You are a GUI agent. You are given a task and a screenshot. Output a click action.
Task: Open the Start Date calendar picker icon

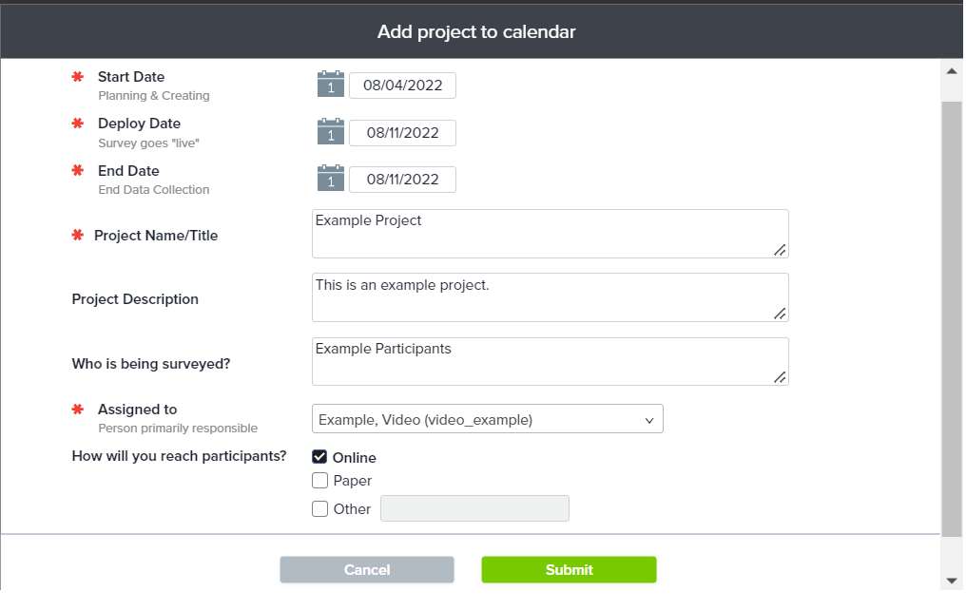pos(330,85)
